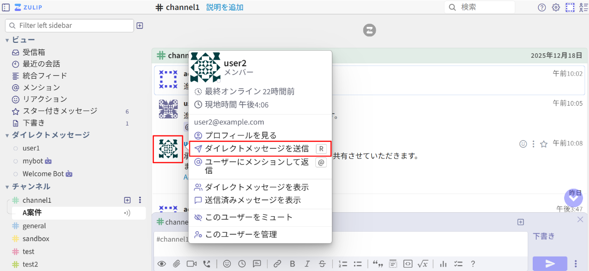Collapse the チャンネル section

7,187
